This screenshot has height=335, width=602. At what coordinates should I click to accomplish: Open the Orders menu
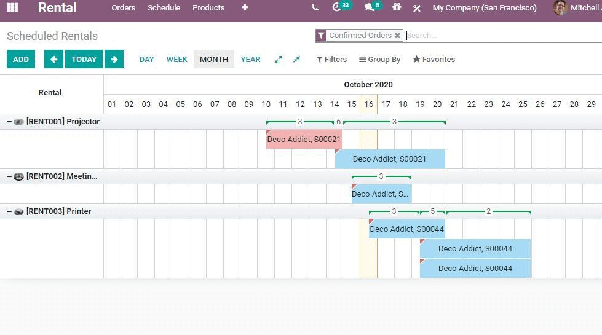click(x=123, y=8)
